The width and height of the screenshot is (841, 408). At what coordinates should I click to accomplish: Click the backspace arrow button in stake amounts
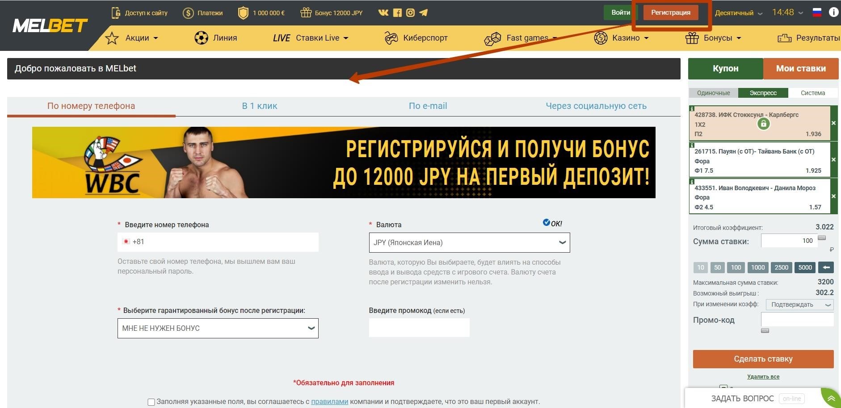(x=826, y=267)
